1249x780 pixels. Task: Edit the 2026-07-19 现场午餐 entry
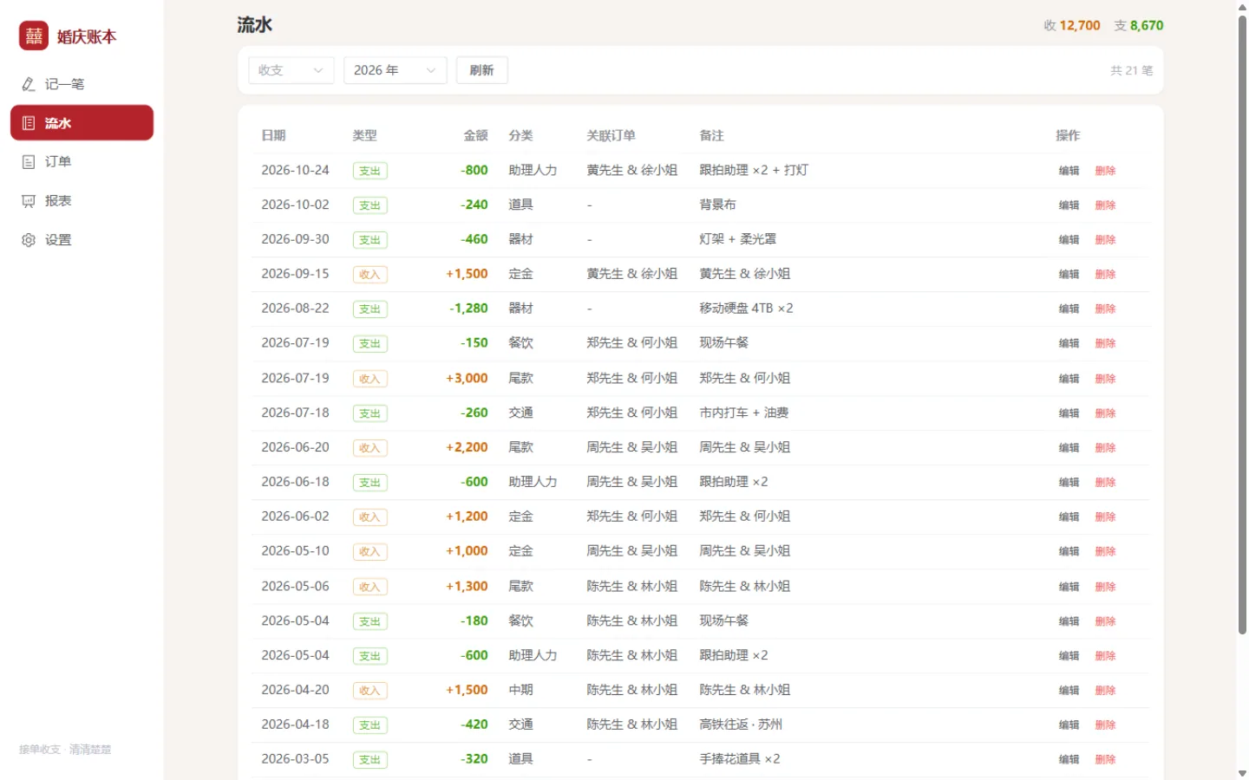tap(1069, 344)
